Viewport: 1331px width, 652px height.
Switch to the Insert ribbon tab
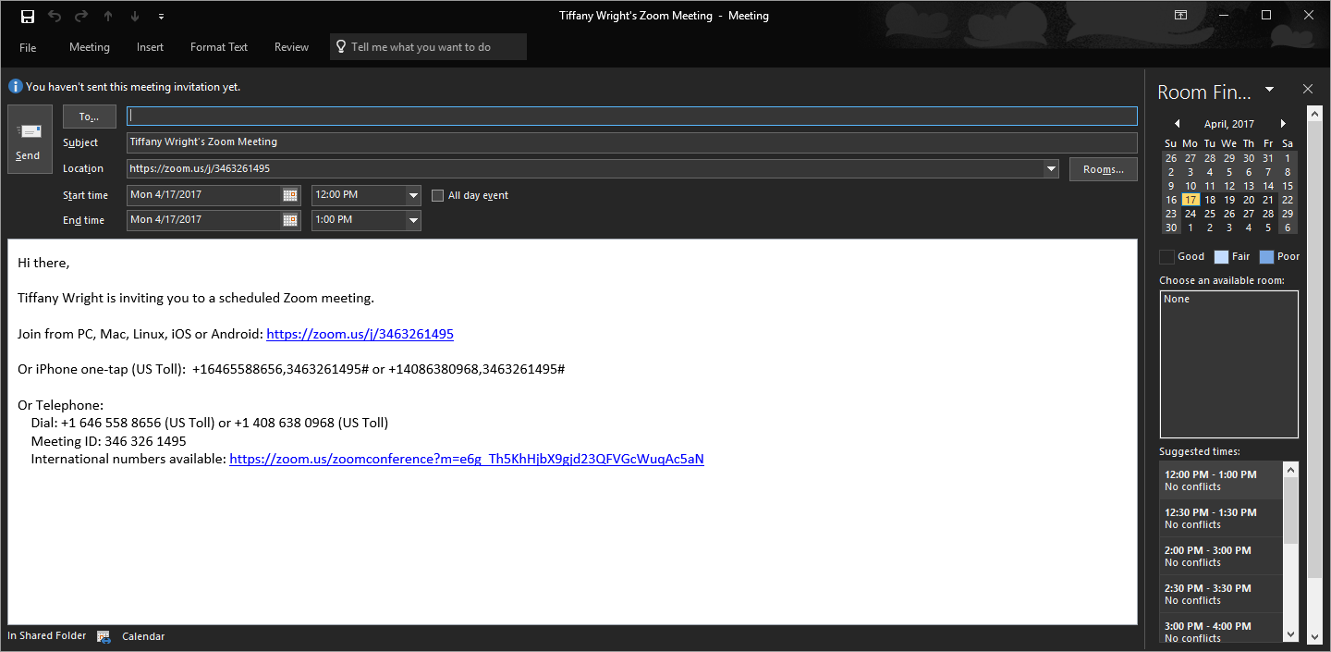(x=150, y=47)
